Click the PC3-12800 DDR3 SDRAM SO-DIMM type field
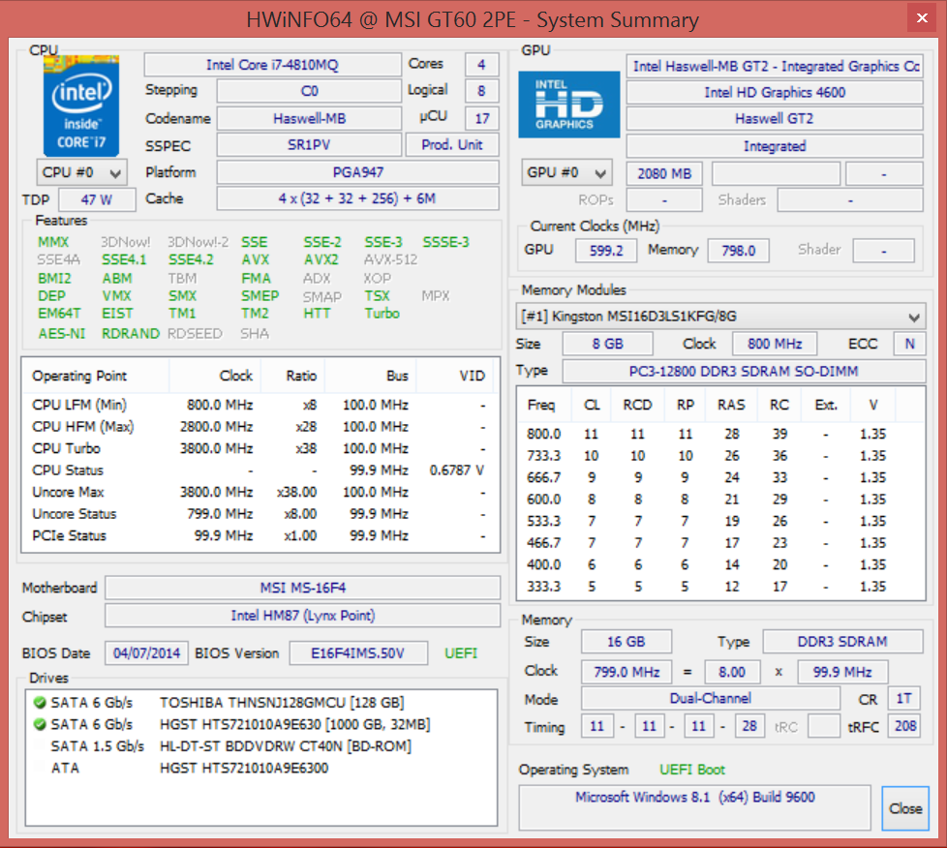The width and height of the screenshot is (947, 848). pyautogui.click(x=744, y=371)
